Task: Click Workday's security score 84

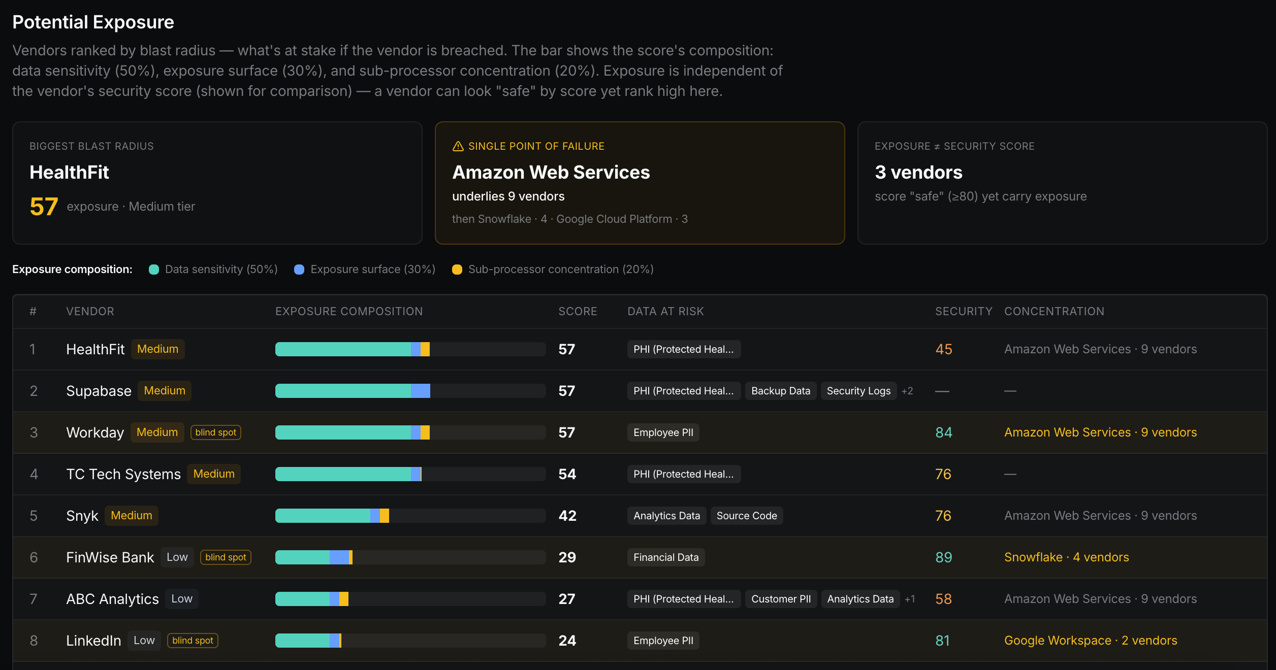Action: point(944,432)
